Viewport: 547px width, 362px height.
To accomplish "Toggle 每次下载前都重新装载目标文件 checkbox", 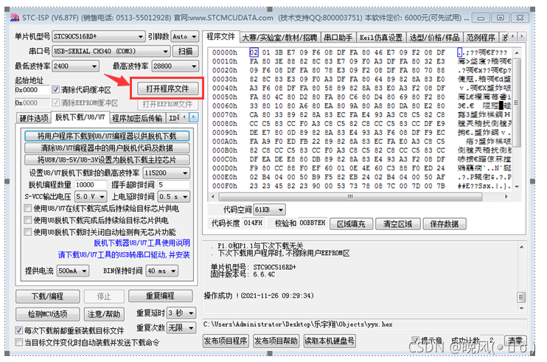I will coord(19,330).
